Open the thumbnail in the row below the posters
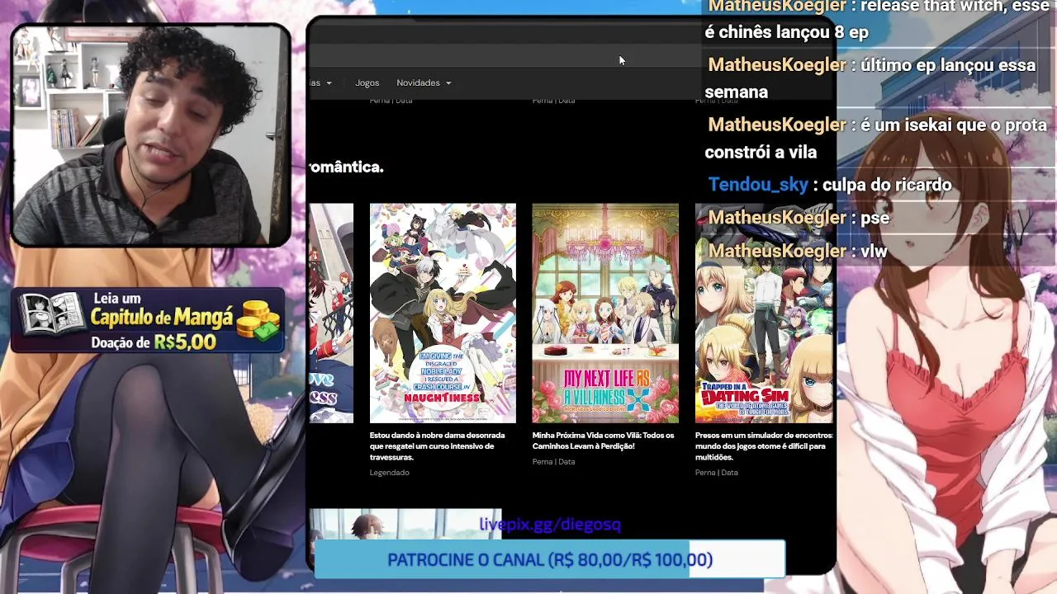 pyautogui.click(x=405, y=525)
